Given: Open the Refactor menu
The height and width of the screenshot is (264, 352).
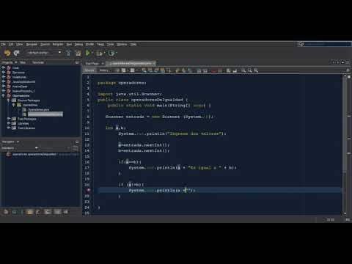Looking at the screenshot, I should 58,44.
